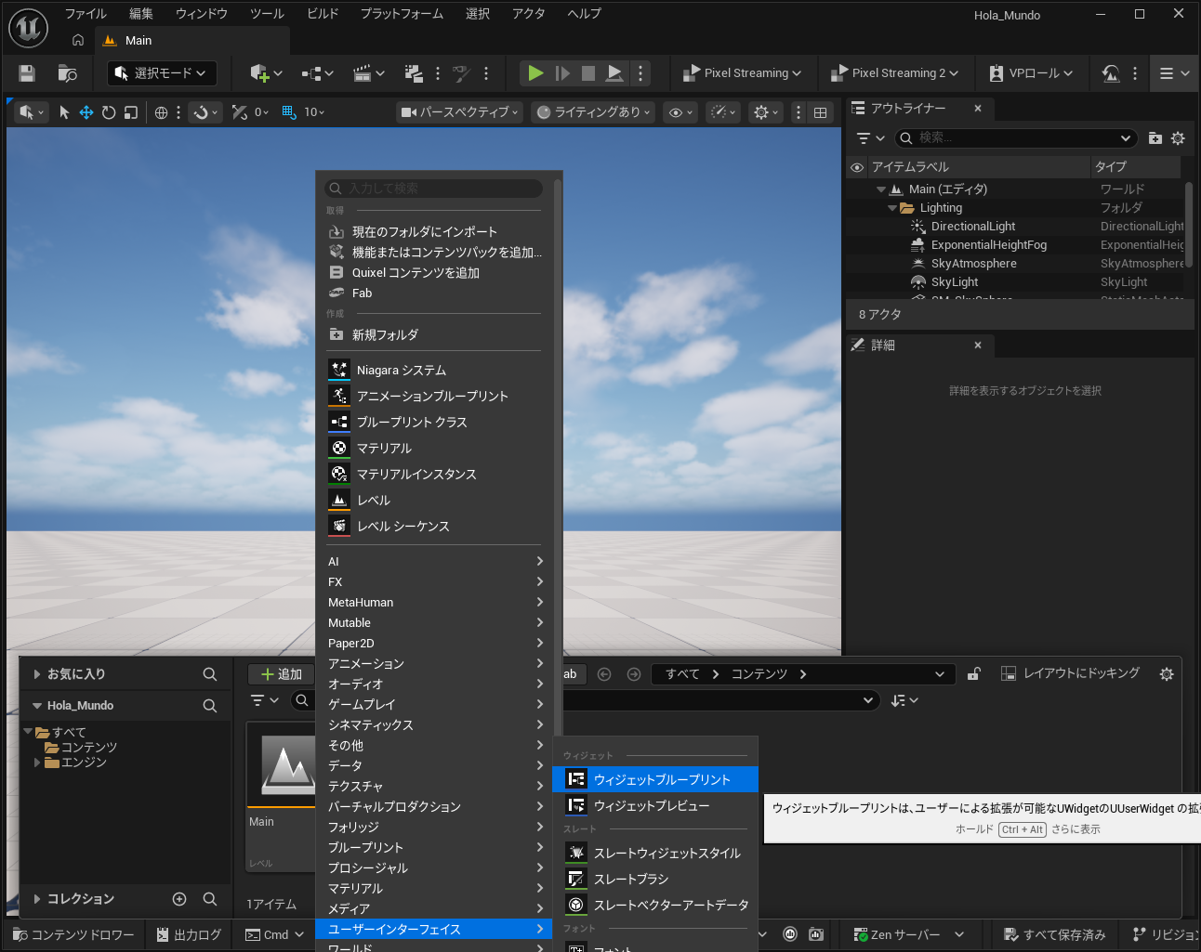Open the Outliner settings gear
Screen dimensions: 1201x952
[1178, 138]
